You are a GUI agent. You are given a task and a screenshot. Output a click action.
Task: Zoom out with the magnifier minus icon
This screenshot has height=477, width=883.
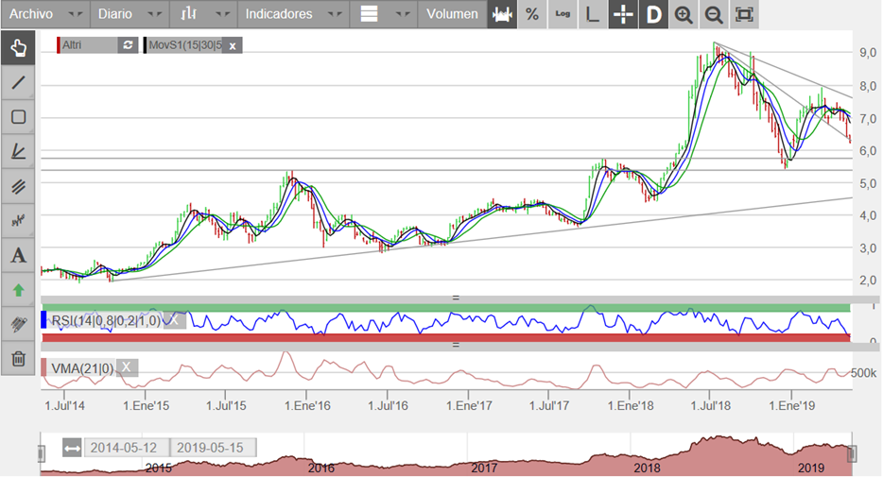[x=714, y=14]
